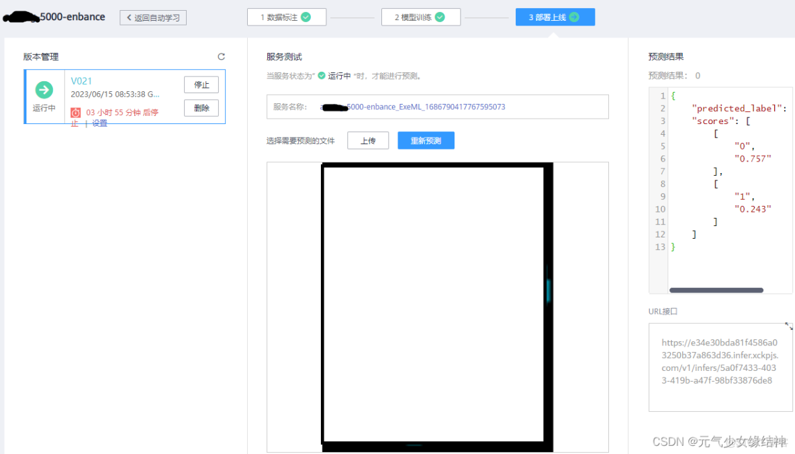The image size is (795, 454).
Task: Click the 上传 button to upload a file
Action: 367,141
